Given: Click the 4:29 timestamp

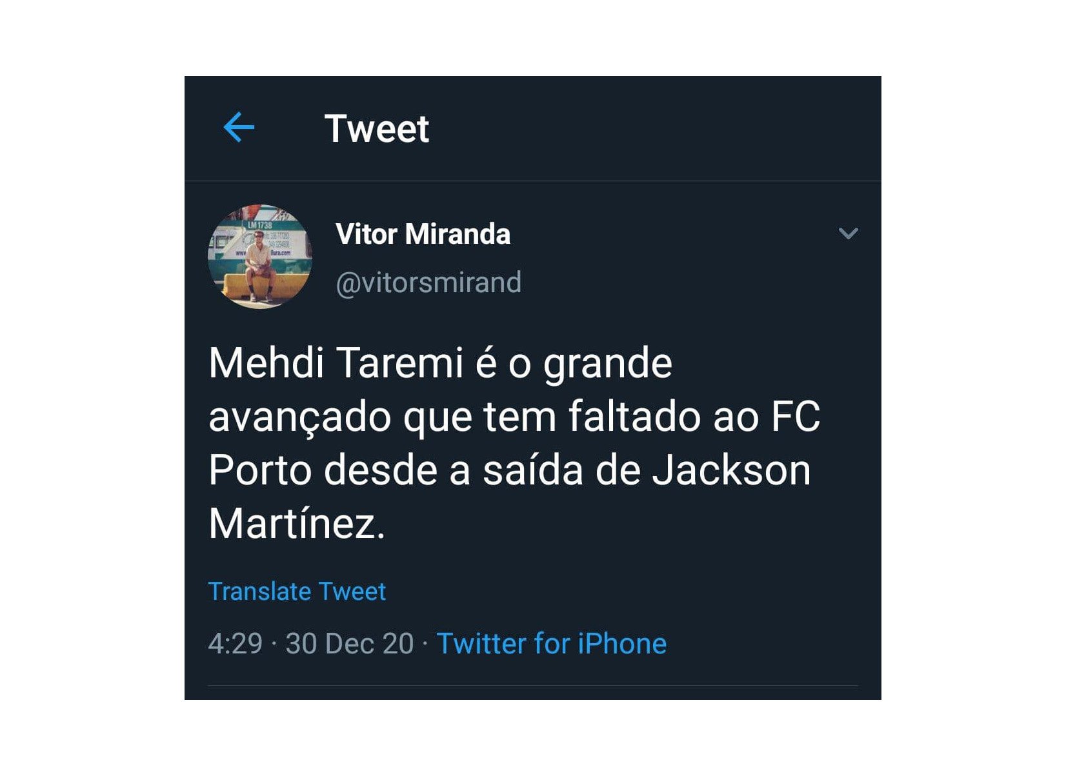Looking at the screenshot, I should (x=235, y=644).
